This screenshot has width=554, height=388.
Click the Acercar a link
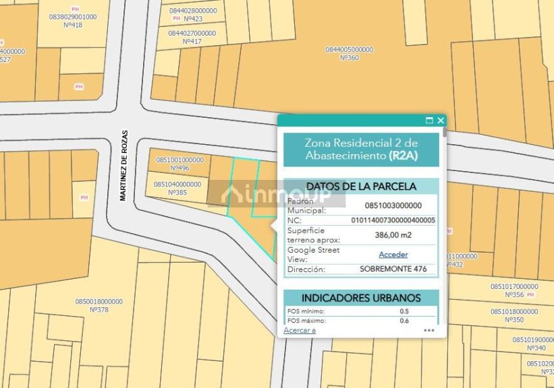pos(302,331)
